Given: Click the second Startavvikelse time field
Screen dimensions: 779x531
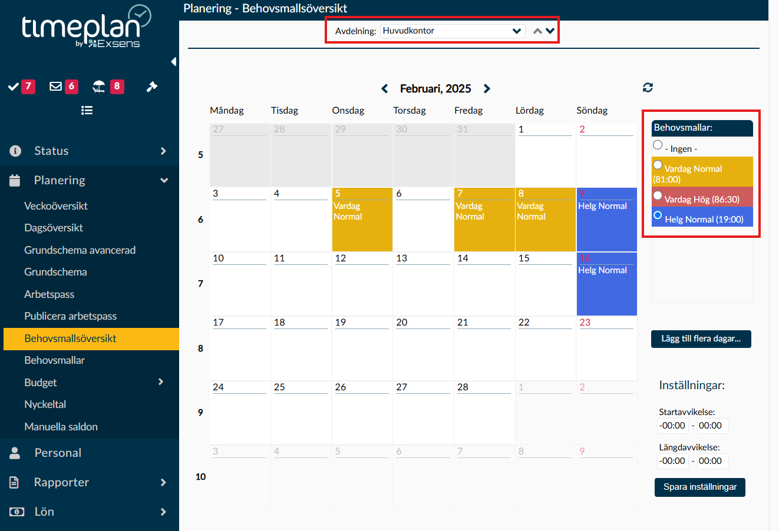Looking at the screenshot, I should tap(712, 426).
